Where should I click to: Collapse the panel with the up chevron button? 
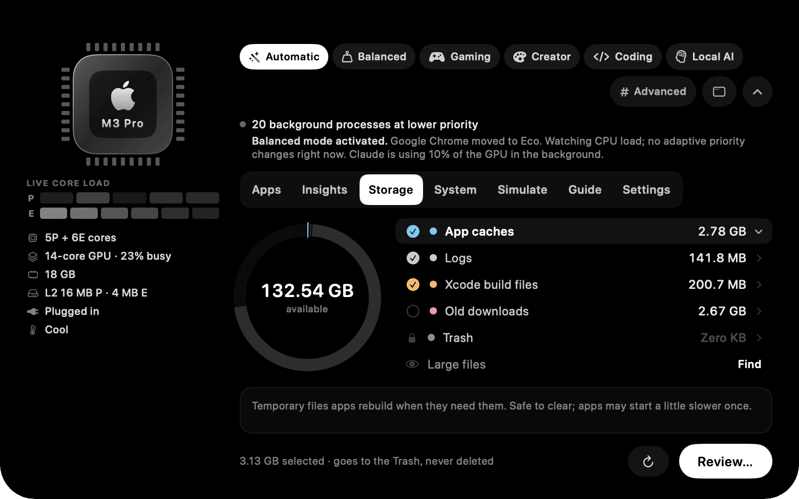(x=758, y=92)
